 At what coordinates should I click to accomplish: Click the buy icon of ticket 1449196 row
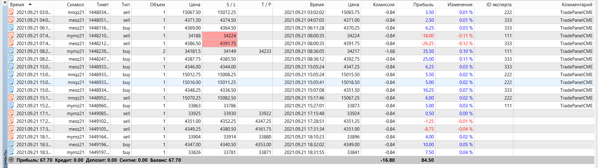click(x=11, y=144)
